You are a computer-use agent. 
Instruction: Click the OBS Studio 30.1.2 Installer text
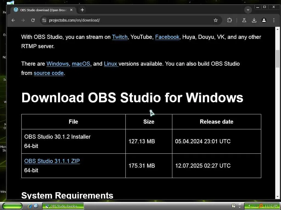(x=57, y=137)
